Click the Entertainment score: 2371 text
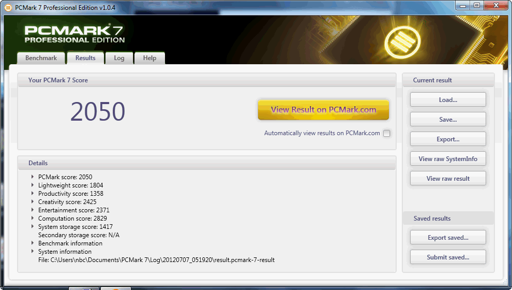 point(74,210)
